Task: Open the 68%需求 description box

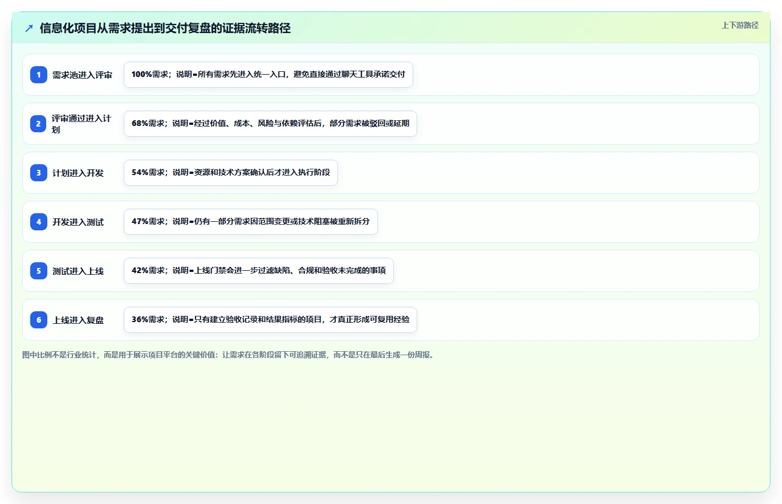Action: point(270,124)
